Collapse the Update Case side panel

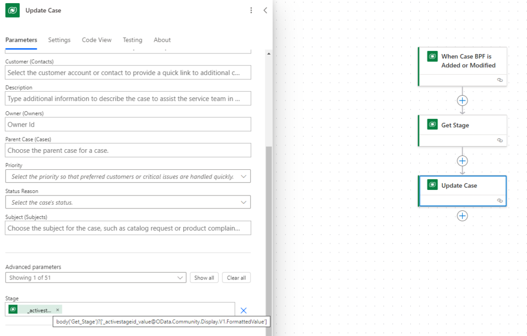point(265,10)
